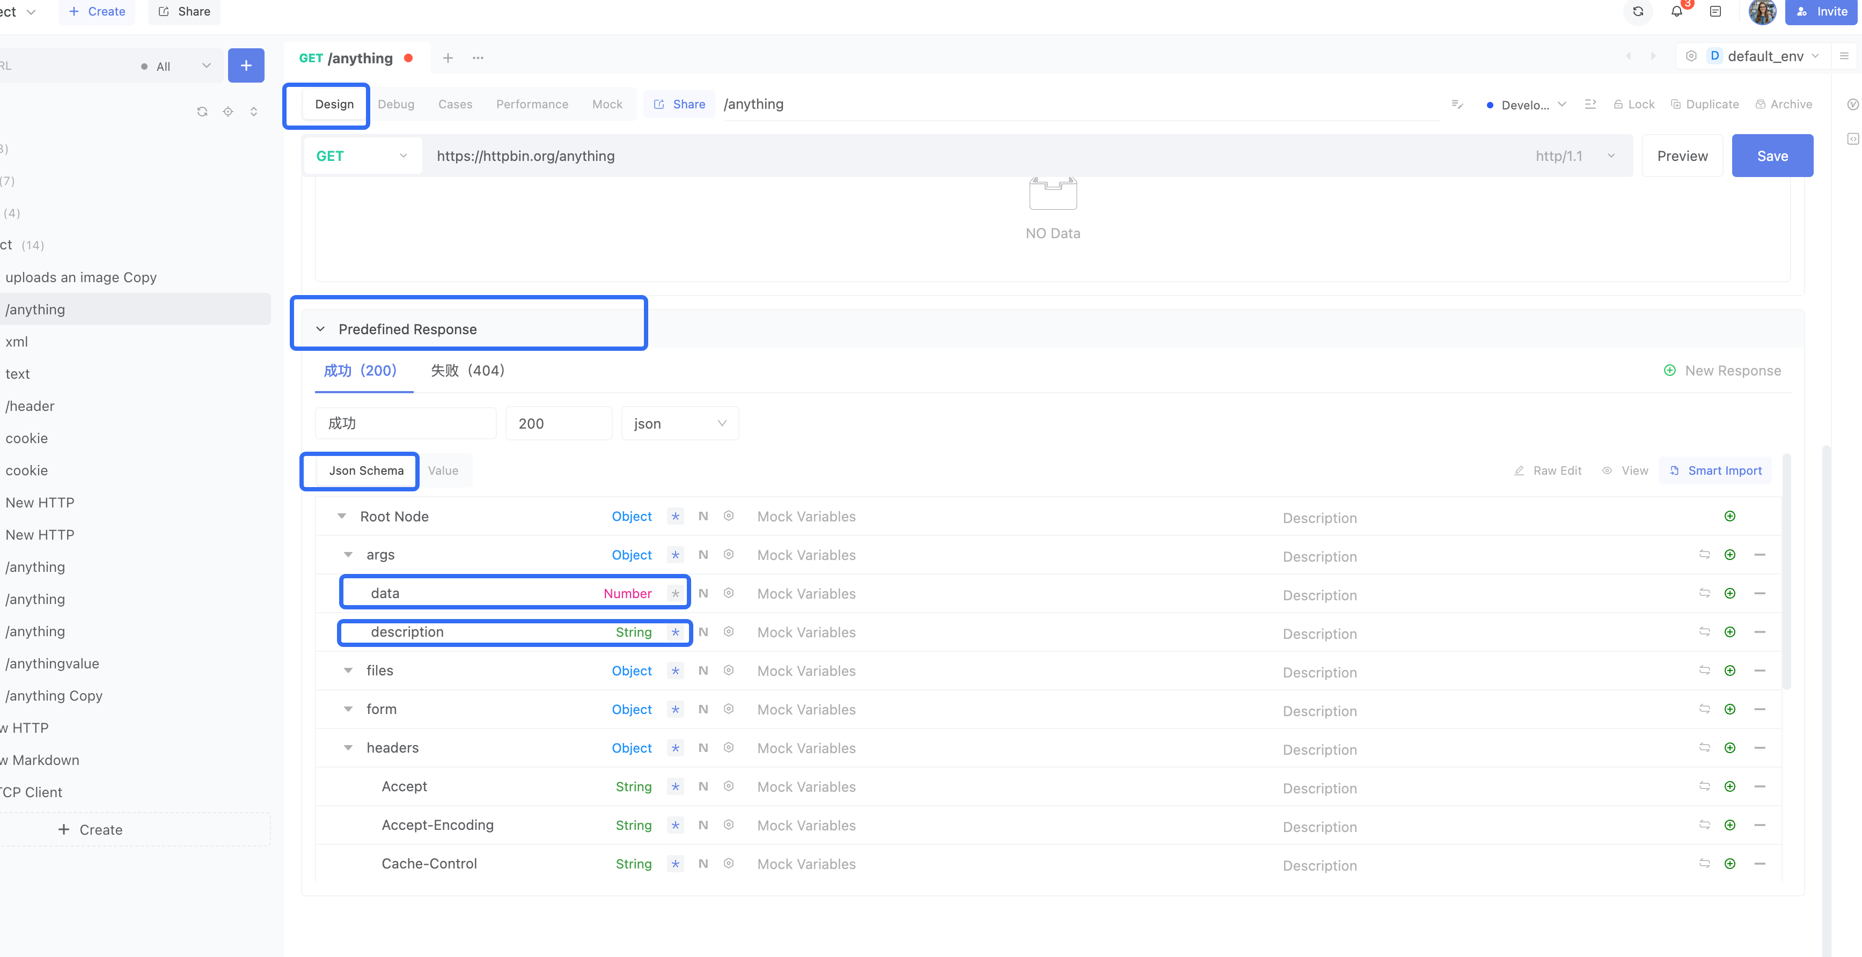
Task: Open the tab options ellipsis menu
Action: point(478,58)
